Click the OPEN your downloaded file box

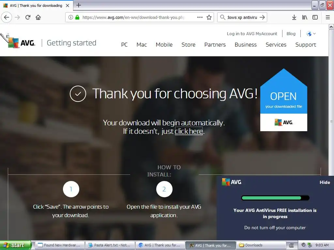tap(283, 100)
